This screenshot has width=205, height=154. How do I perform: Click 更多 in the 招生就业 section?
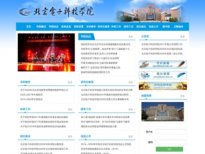pyautogui.click(x=70, y=137)
